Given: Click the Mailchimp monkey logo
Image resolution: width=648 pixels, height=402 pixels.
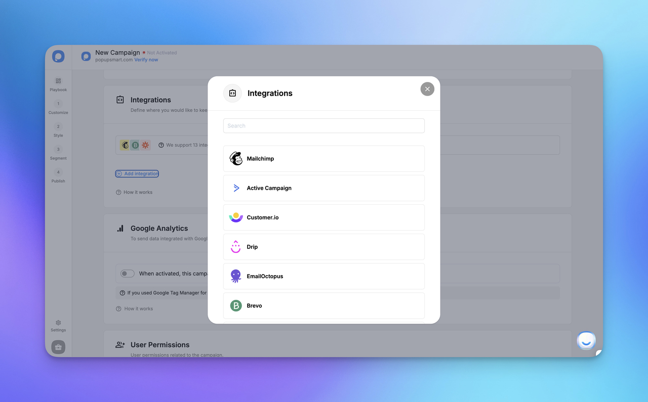Looking at the screenshot, I should click(x=236, y=159).
